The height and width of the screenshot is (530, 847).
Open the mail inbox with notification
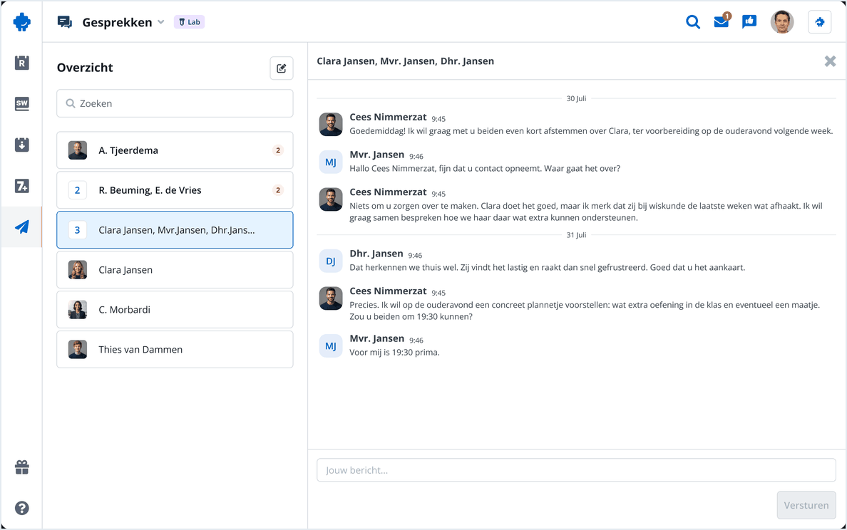tap(722, 21)
